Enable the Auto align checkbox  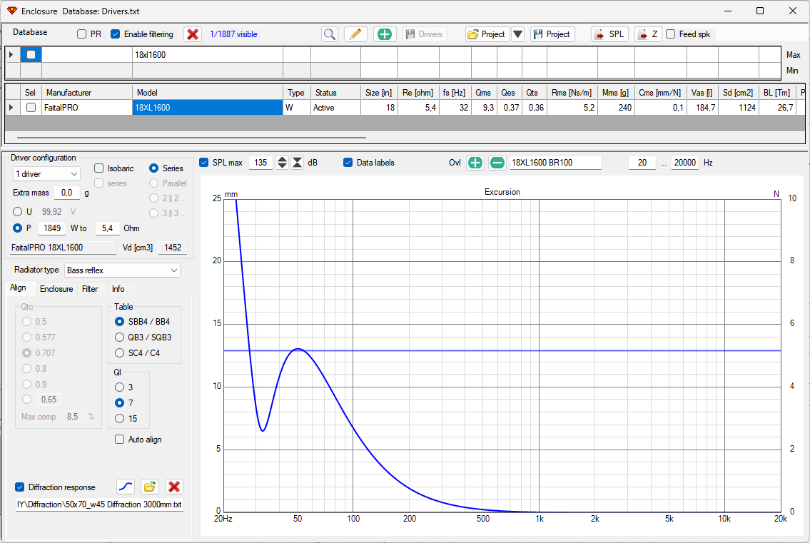[119, 439]
